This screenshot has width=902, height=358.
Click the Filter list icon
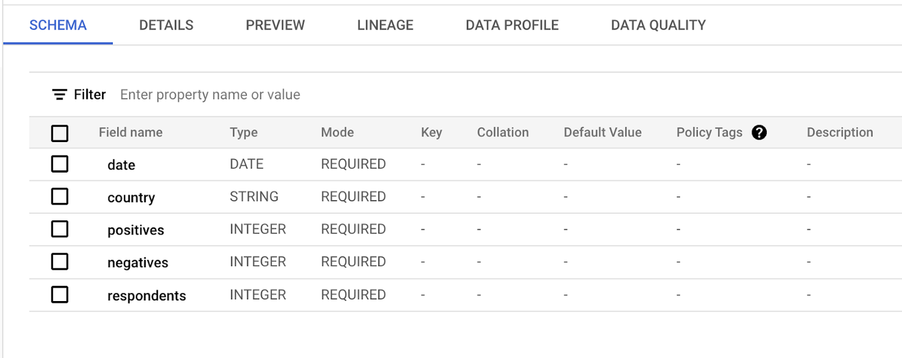(60, 95)
